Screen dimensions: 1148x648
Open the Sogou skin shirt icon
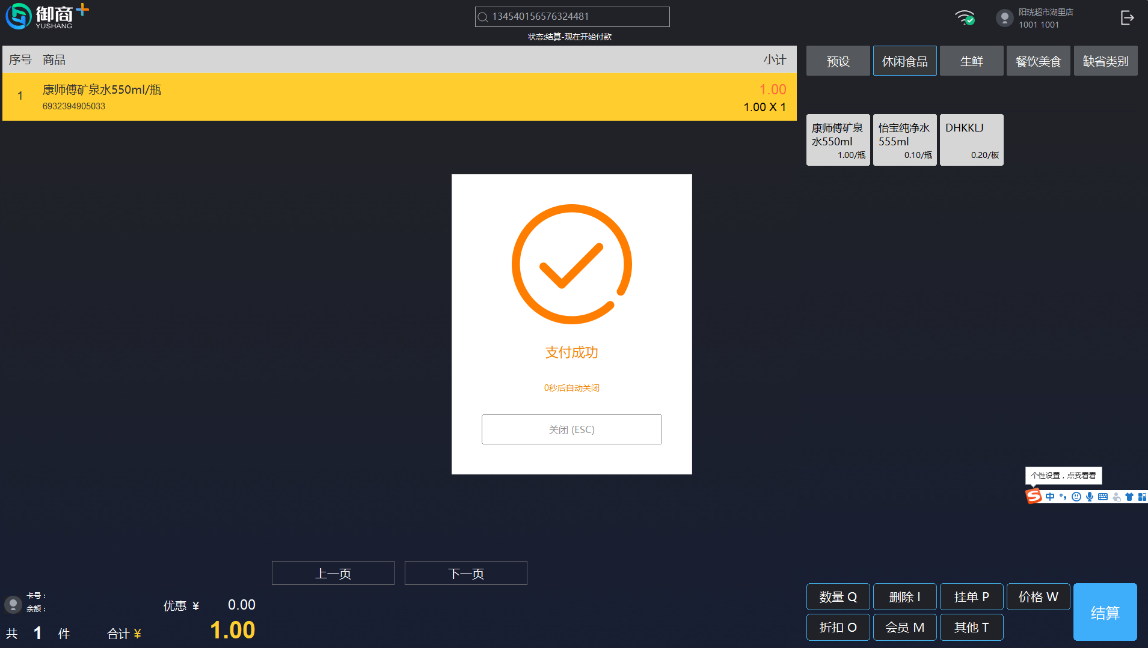(1129, 497)
